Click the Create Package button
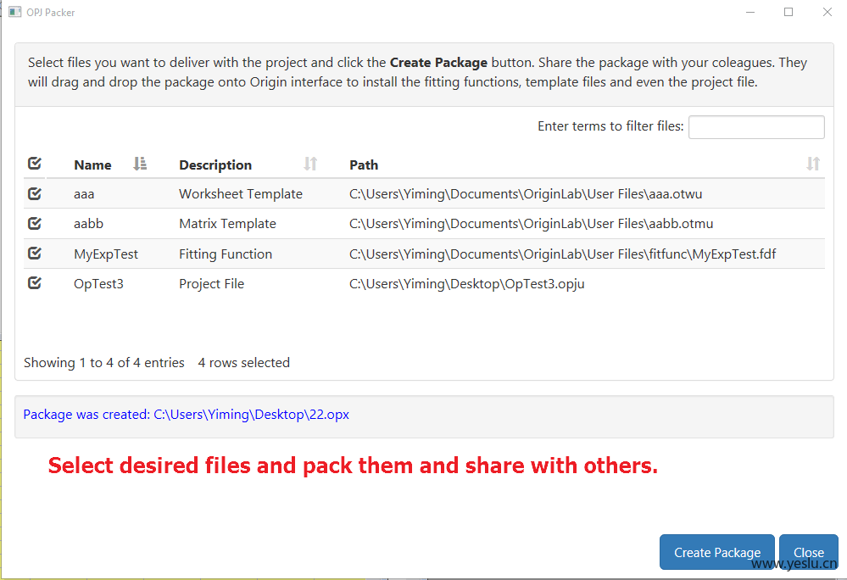Screen dimensions: 847x580 [716, 552]
